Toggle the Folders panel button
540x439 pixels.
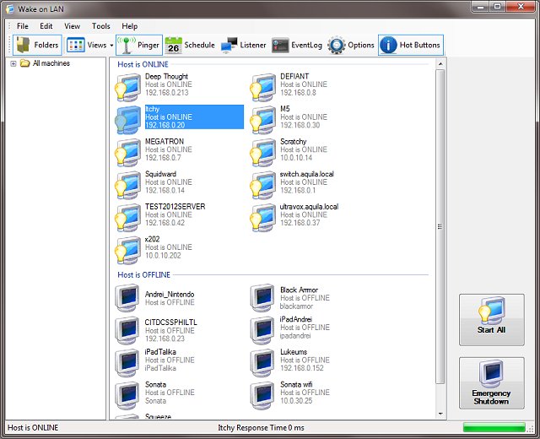click(x=37, y=45)
